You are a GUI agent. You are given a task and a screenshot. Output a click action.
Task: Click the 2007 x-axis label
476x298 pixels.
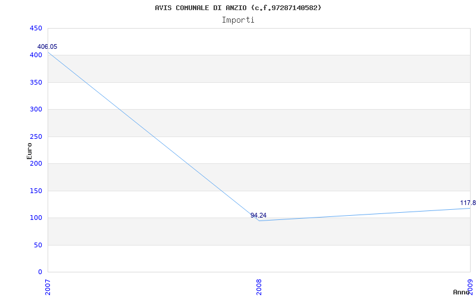(x=48, y=288)
